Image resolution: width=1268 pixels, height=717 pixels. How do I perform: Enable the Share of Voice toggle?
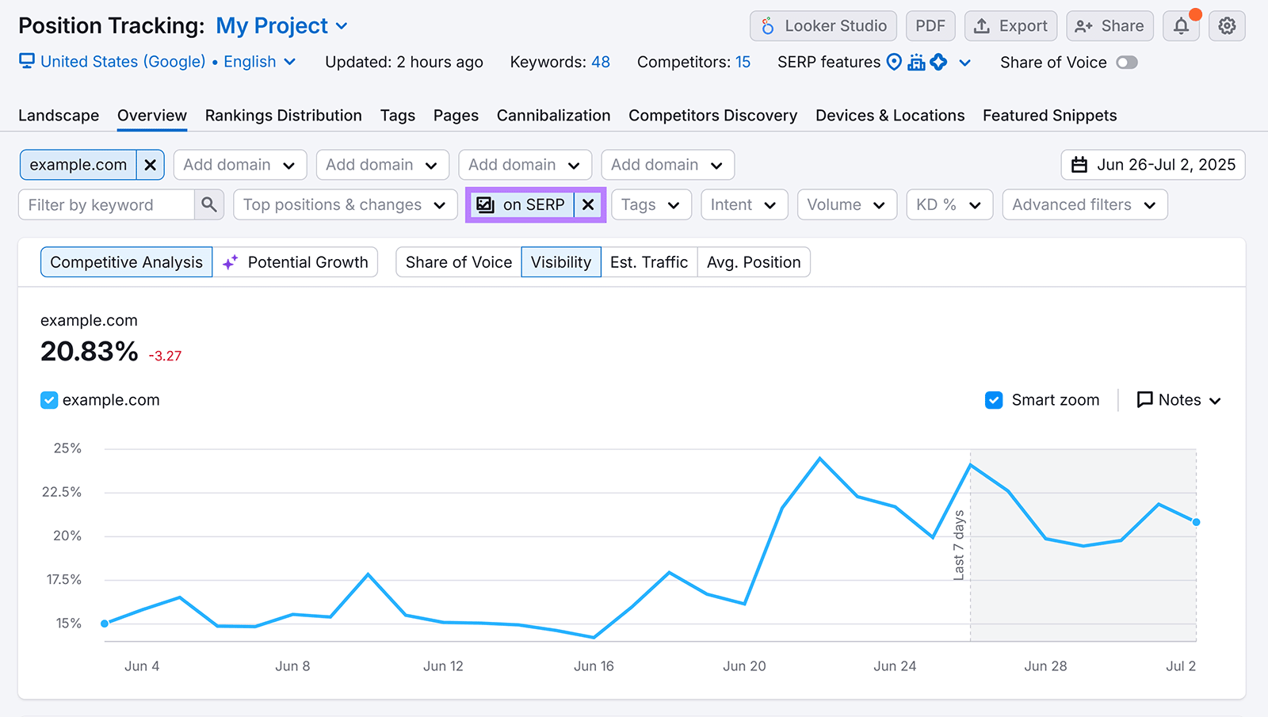point(1127,62)
